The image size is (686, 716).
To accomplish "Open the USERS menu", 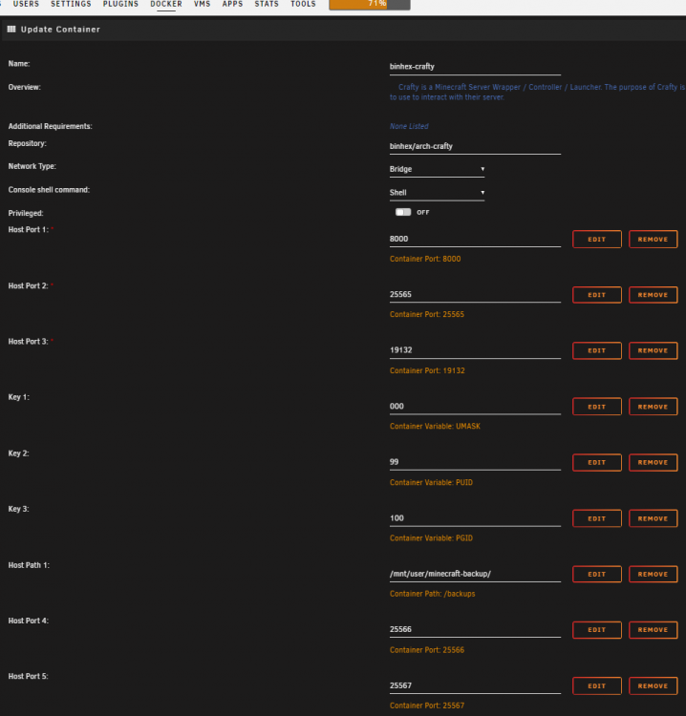I will (x=26, y=4).
